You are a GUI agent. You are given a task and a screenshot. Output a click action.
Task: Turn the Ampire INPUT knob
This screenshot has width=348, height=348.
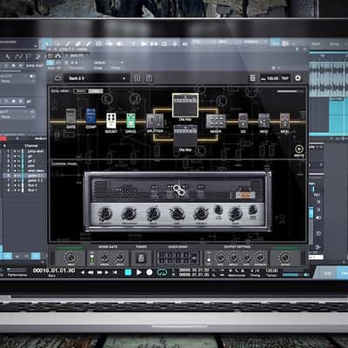point(70,258)
